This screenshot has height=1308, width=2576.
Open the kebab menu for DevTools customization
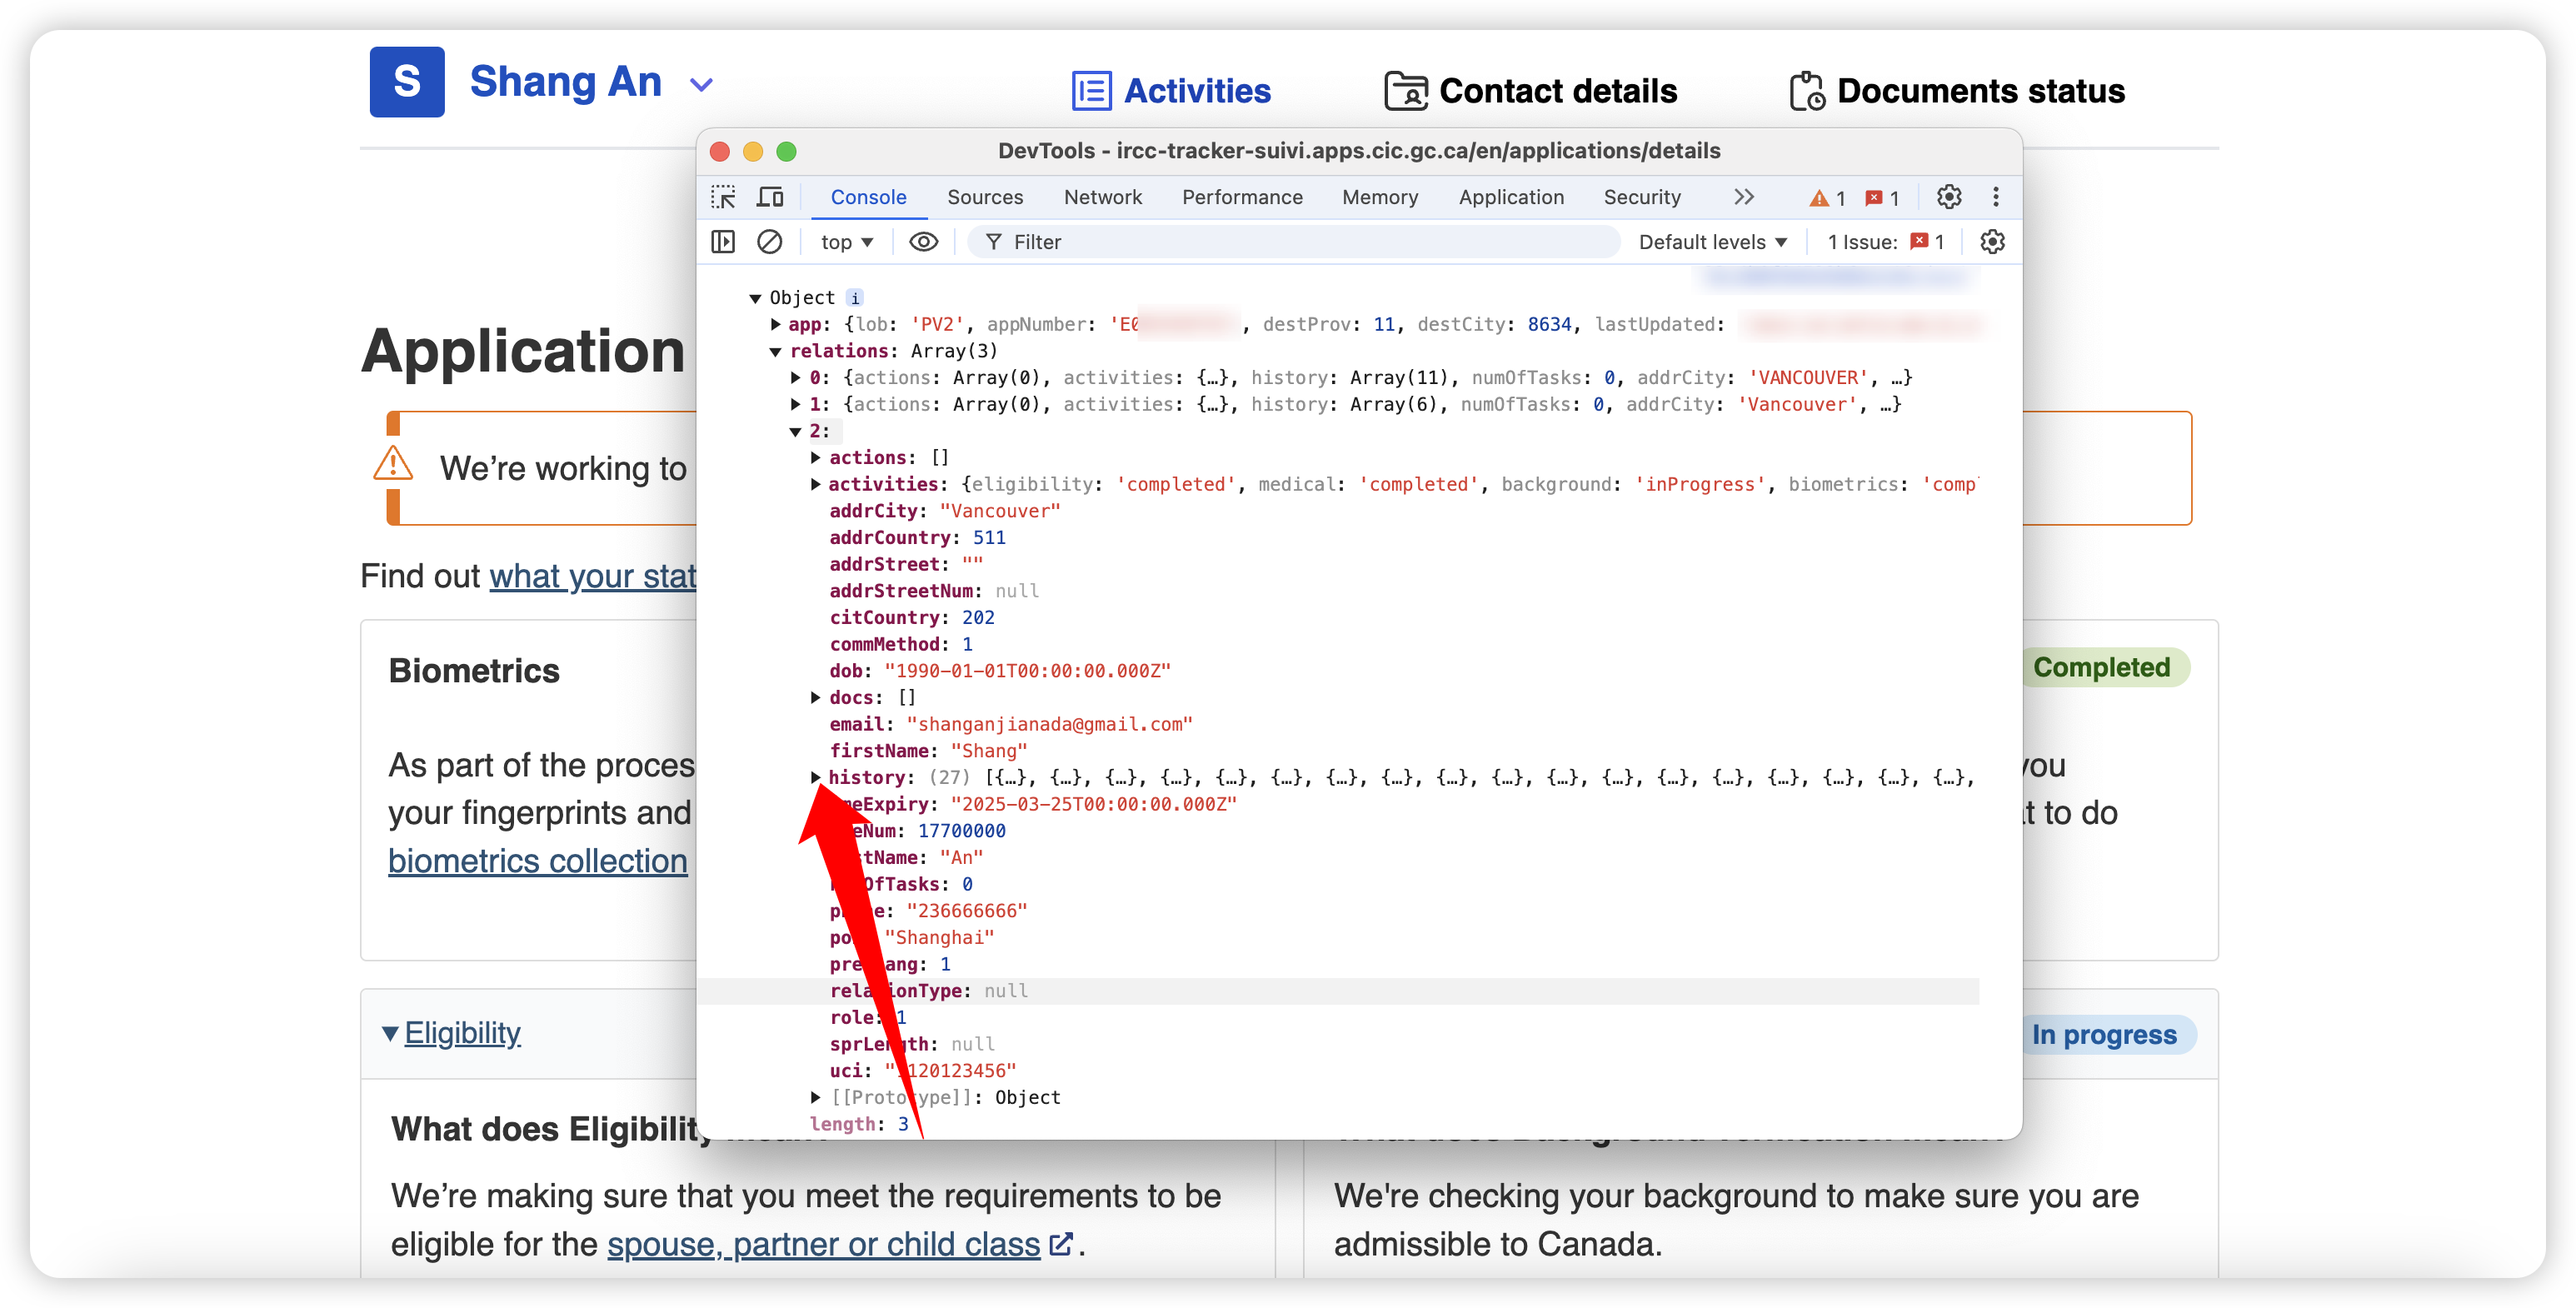point(1996,197)
